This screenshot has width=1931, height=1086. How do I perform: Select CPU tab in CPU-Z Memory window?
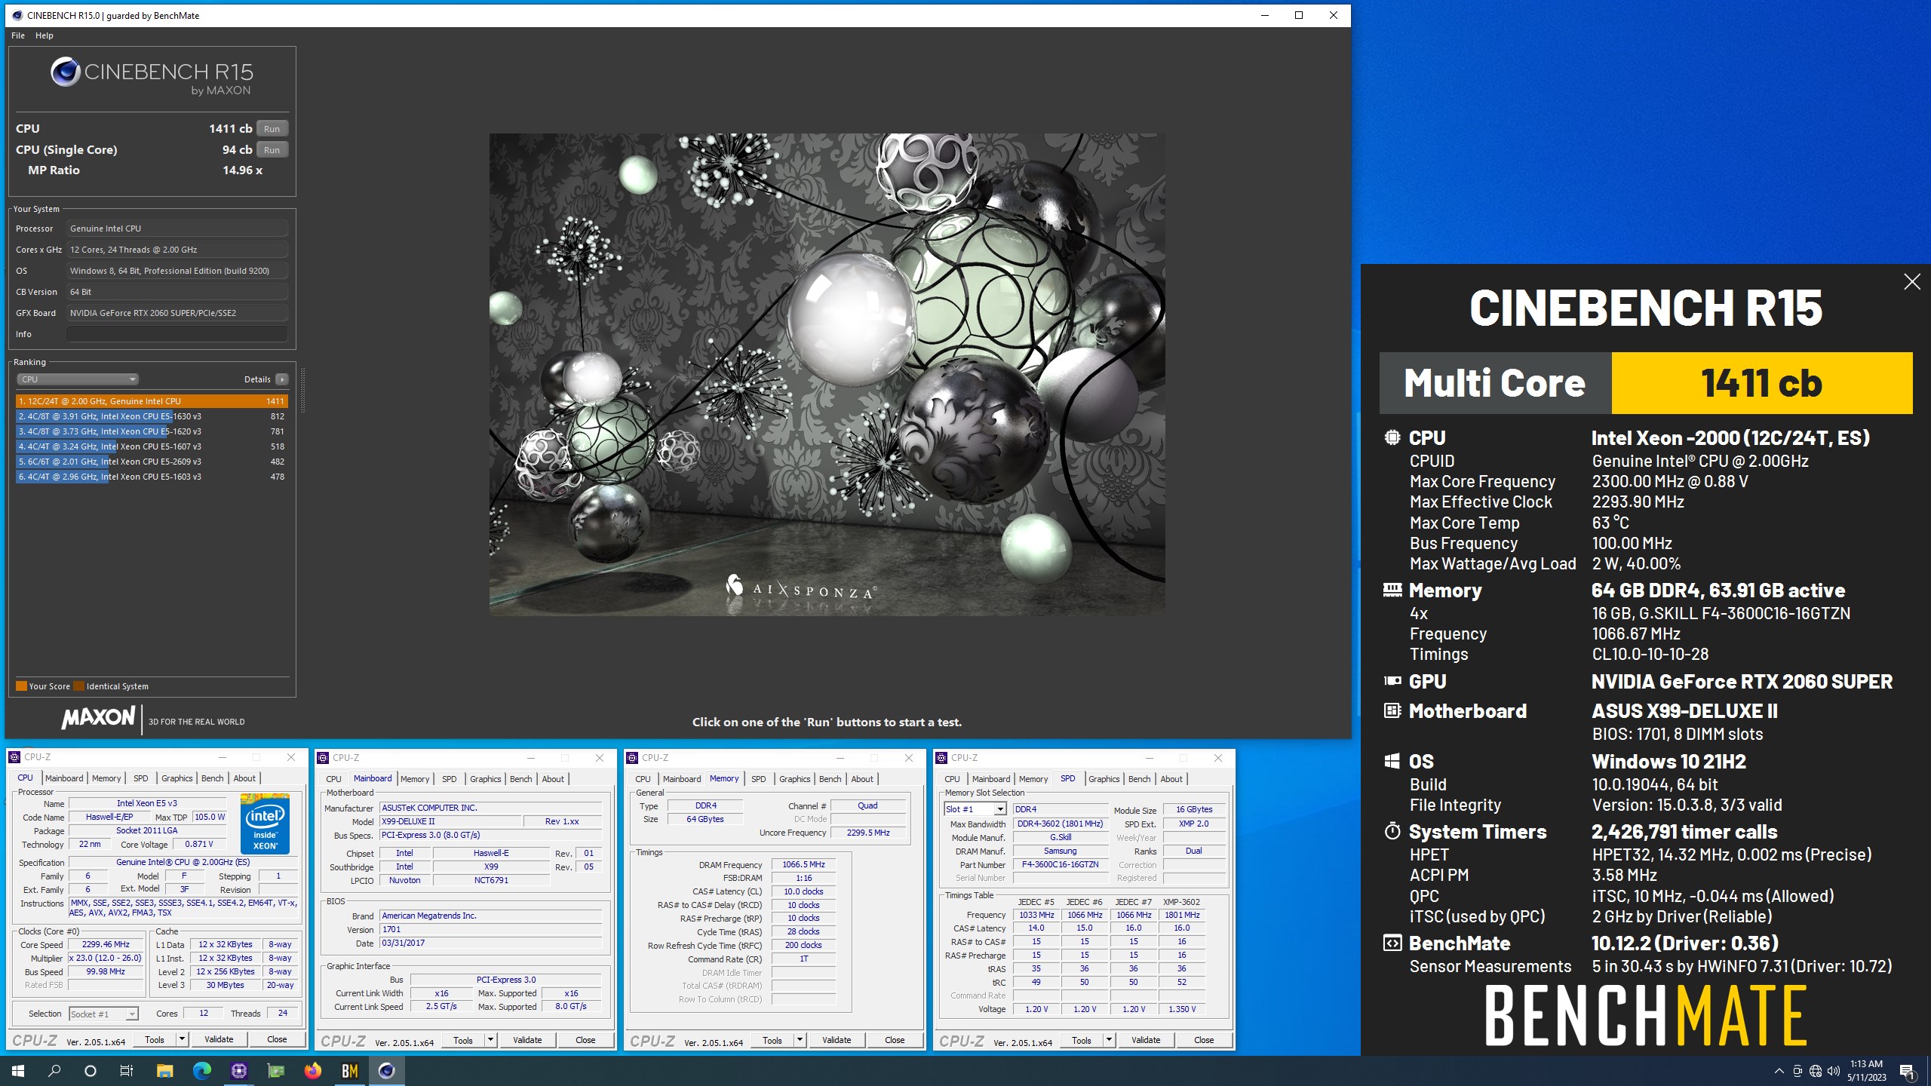click(643, 779)
